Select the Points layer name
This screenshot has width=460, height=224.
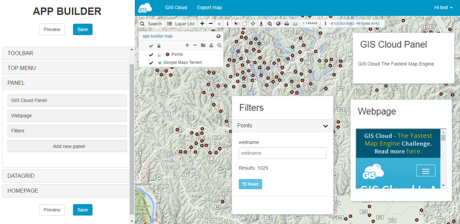pyautogui.click(x=177, y=54)
